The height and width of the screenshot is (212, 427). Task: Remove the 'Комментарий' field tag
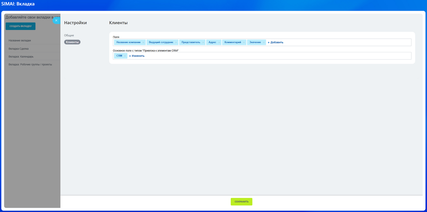(244, 43)
